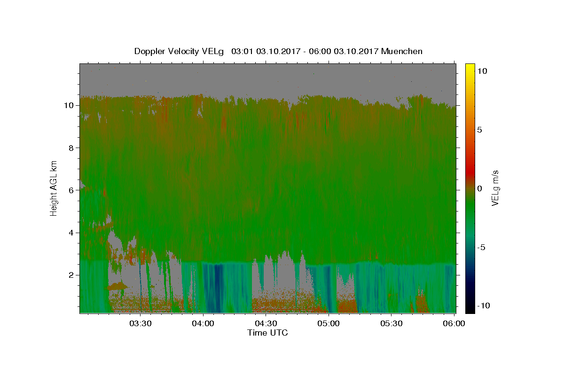
Task: Click the Height AGL km axis title
Action: 54,188
